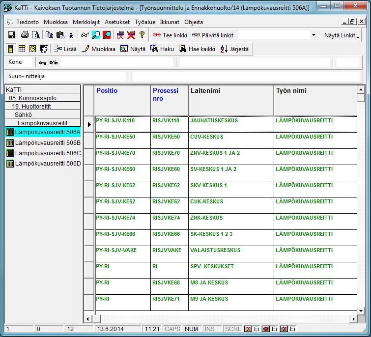Click the Haku toolbar button
Viewport: 371px width, 337px height.
pyautogui.click(x=162, y=49)
